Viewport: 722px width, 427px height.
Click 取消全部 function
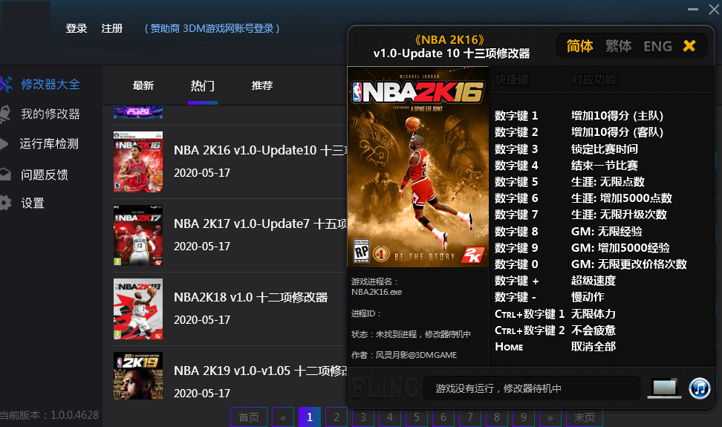(593, 347)
